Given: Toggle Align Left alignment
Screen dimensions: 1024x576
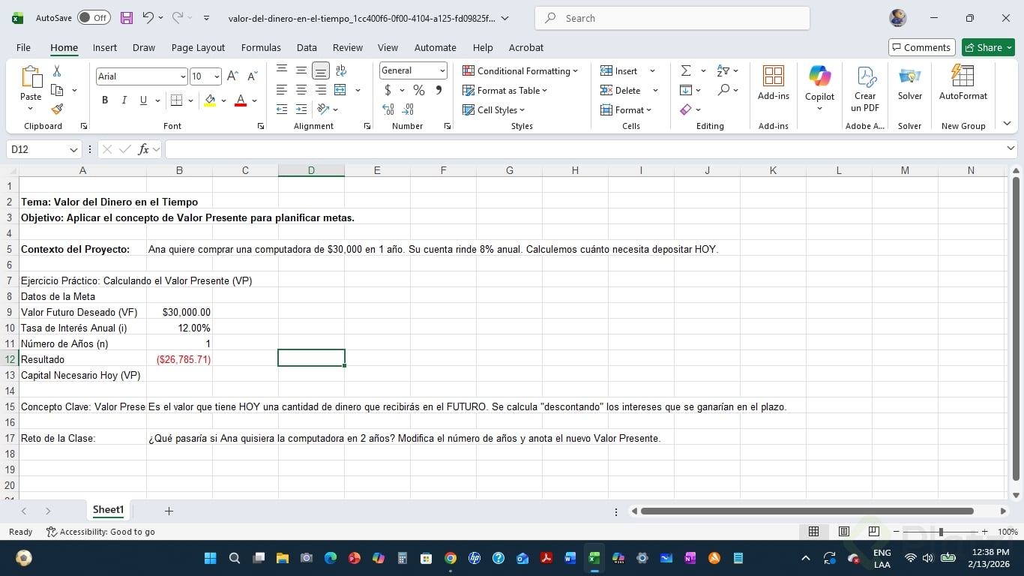Looking at the screenshot, I should (x=282, y=90).
